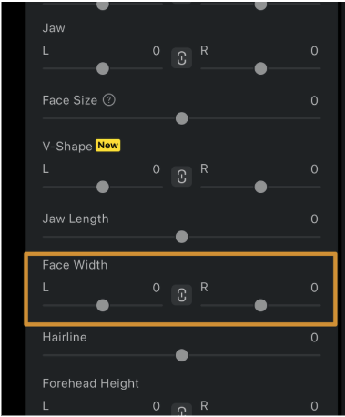Viewport: 345px width, 417px height.
Task: Click the Face Width left slider handle
Action: tap(103, 305)
